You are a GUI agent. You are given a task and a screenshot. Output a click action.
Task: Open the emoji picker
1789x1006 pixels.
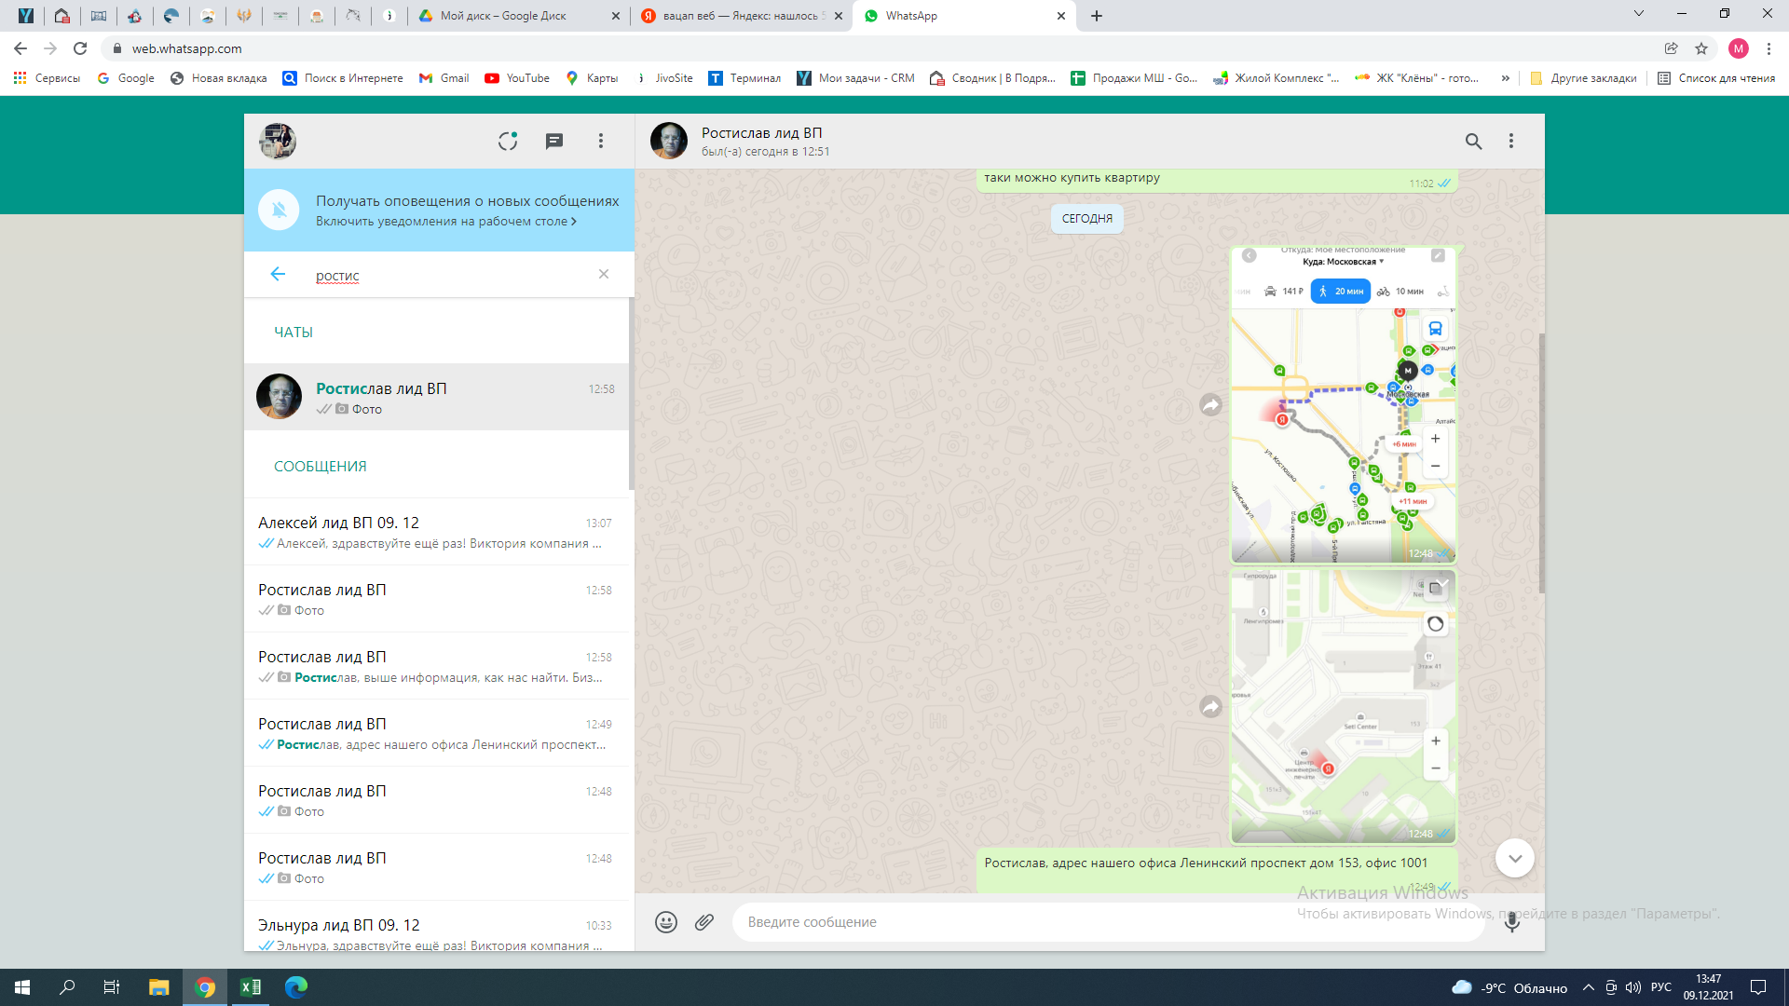tap(665, 922)
